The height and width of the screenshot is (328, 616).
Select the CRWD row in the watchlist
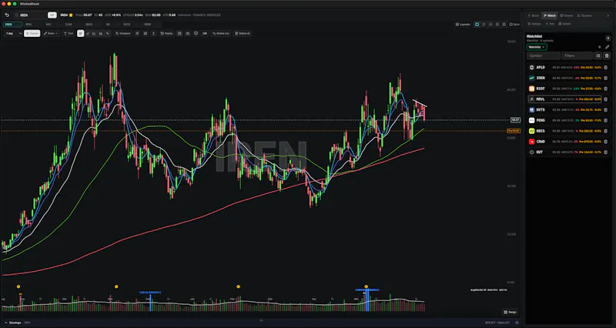[x=568, y=142]
